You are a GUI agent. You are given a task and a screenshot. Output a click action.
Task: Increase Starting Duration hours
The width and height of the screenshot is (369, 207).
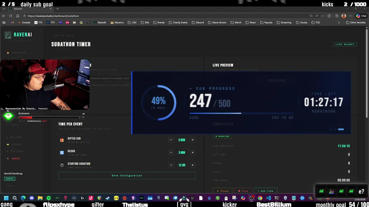coord(193,165)
